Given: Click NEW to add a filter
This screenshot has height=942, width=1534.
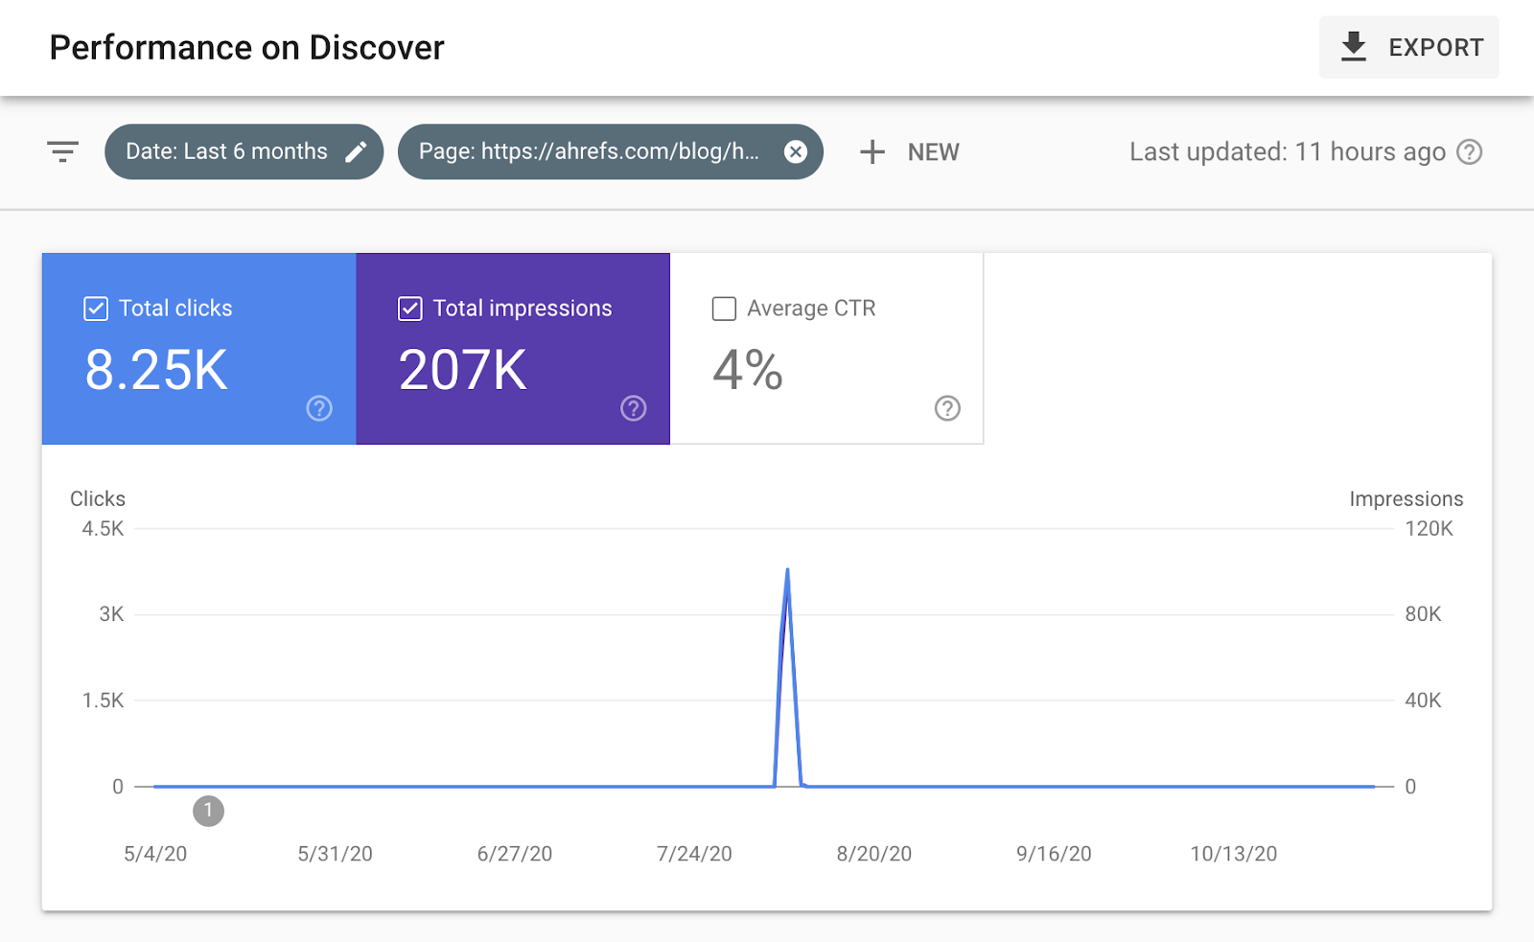Looking at the screenshot, I should 909,151.
